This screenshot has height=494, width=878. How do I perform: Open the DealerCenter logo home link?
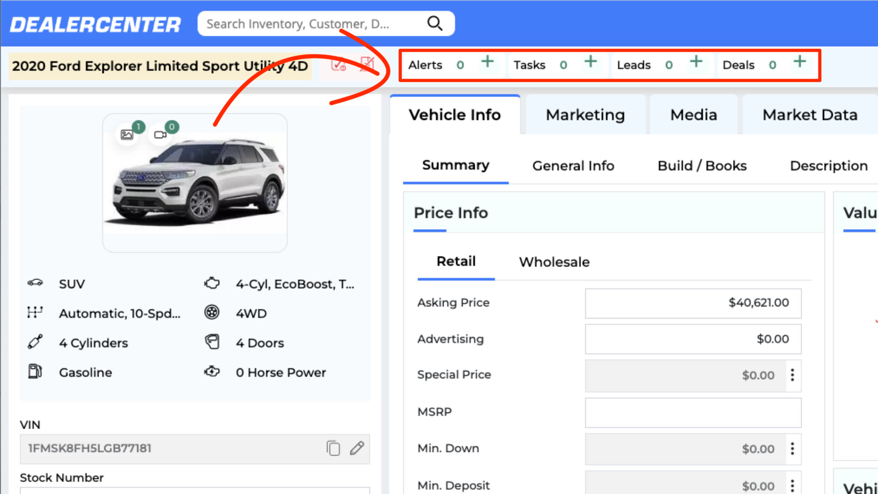(96, 24)
